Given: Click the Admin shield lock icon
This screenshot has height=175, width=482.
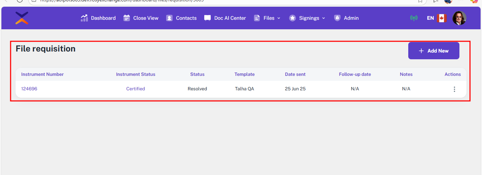Looking at the screenshot, I should coord(337,18).
